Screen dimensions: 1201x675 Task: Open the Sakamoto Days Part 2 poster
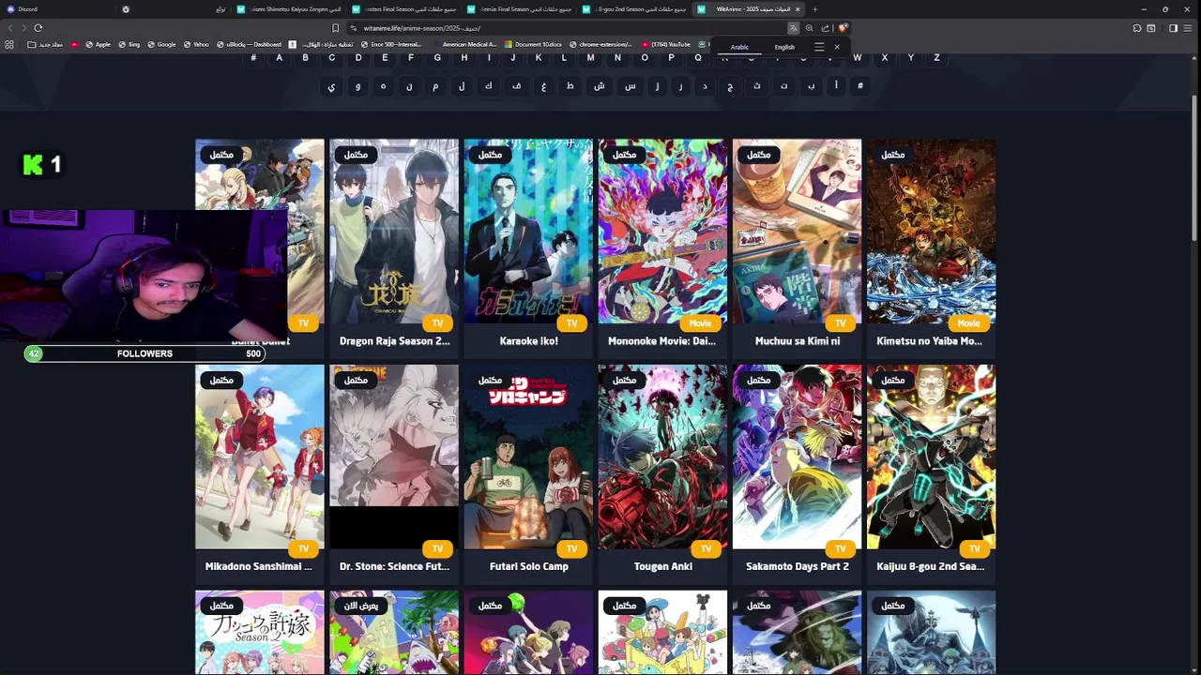coord(797,457)
